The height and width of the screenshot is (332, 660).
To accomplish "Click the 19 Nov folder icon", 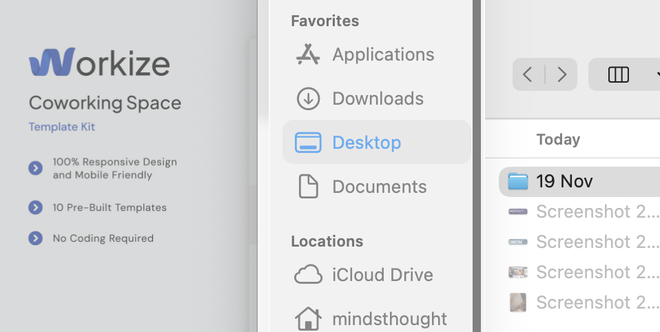I will 517,181.
